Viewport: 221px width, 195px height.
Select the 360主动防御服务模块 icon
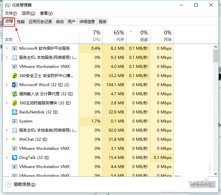[15, 103]
